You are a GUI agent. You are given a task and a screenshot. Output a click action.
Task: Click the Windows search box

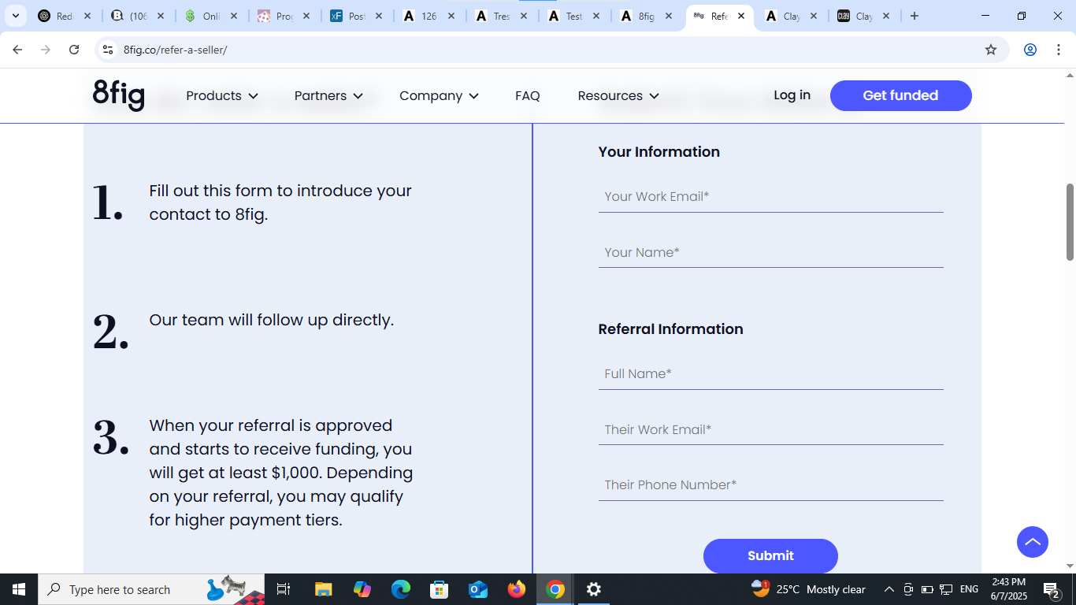coord(151,589)
